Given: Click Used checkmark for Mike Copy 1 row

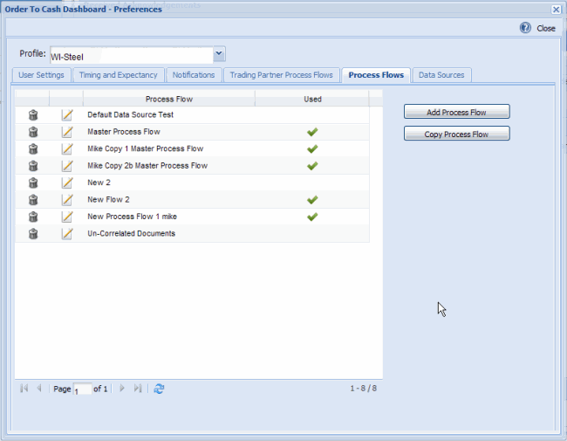Looking at the screenshot, I should 312,148.
